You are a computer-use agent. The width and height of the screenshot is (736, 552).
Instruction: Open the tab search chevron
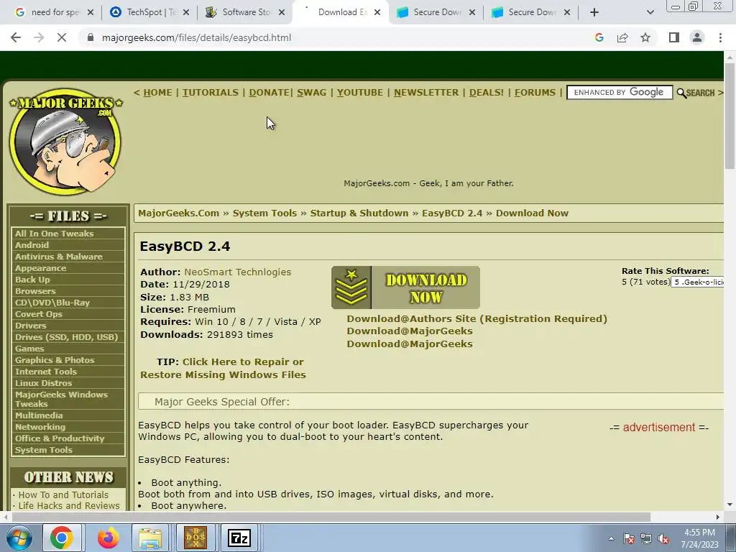[x=650, y=12]
